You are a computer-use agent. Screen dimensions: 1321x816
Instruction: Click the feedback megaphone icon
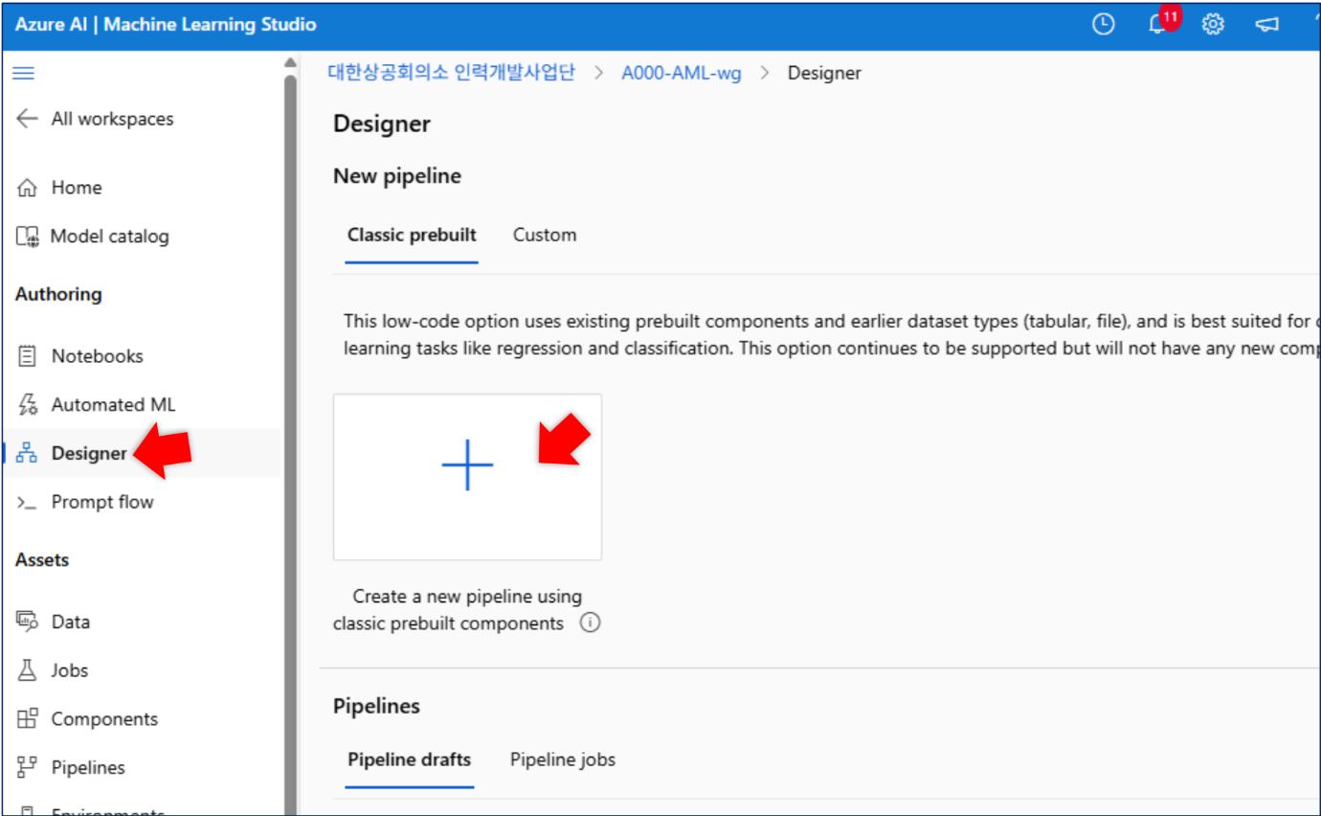point(1266,25)
